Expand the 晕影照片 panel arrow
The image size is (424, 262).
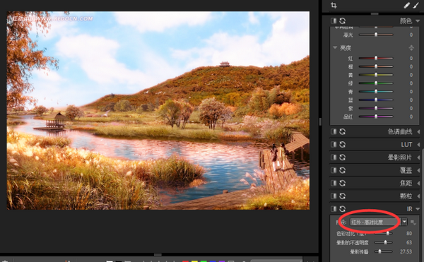pyautogui.click(x=418, y=157)
